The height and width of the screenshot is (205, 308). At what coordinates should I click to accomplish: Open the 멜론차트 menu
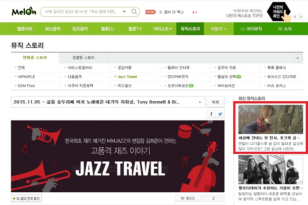pos(25,29)
